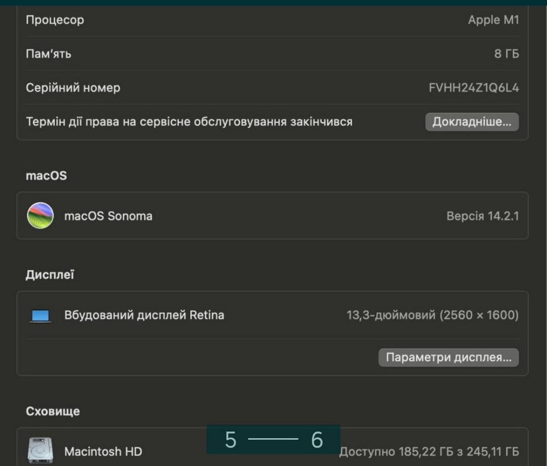Select the macOS Sonoma name label

click(108, 216)
